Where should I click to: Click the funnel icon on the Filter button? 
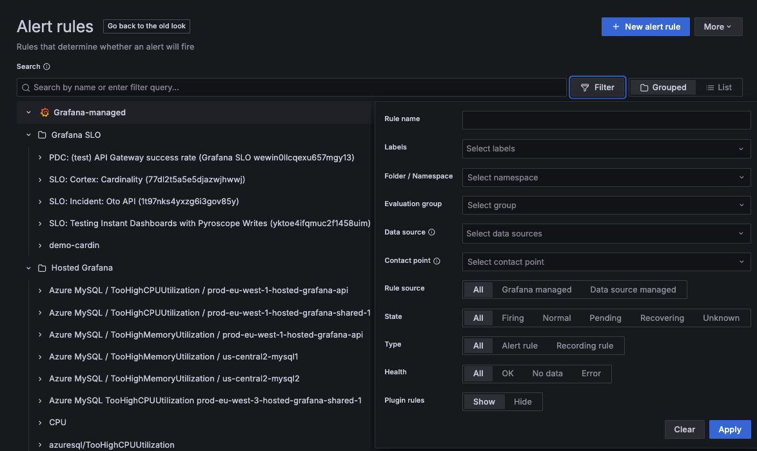click(x=585, y=87)
